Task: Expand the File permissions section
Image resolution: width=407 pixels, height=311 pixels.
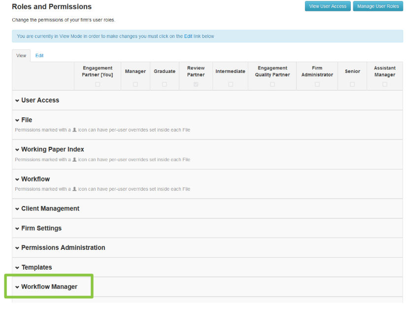Action: tap(27, 120)
